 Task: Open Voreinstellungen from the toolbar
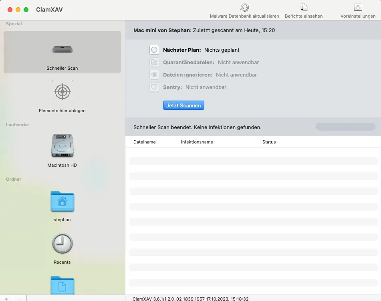tap(358, 8)
